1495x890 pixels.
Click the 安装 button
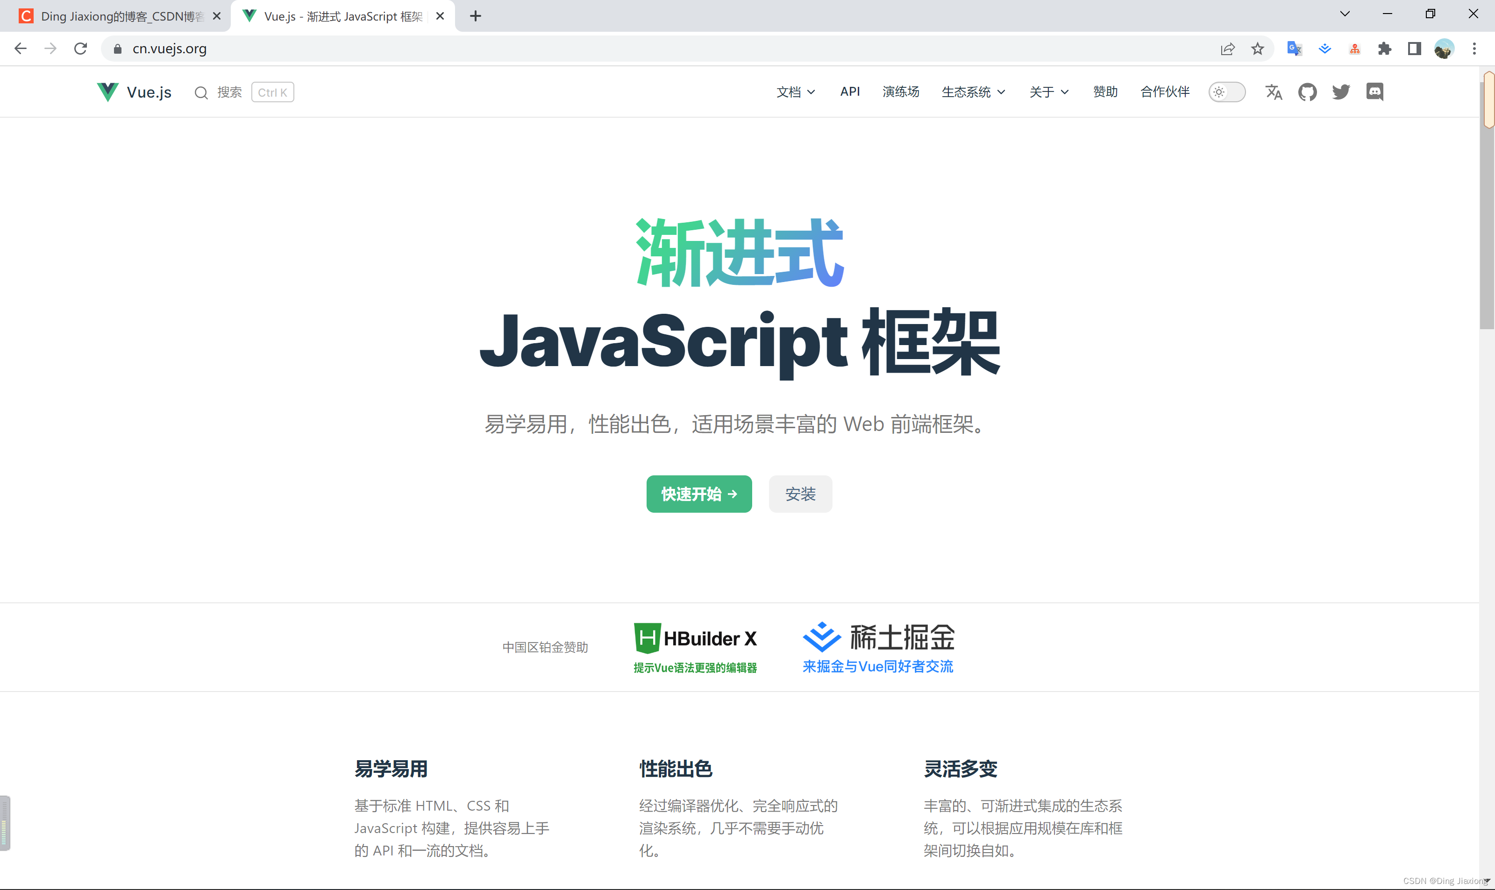click(x=800, y=494)
